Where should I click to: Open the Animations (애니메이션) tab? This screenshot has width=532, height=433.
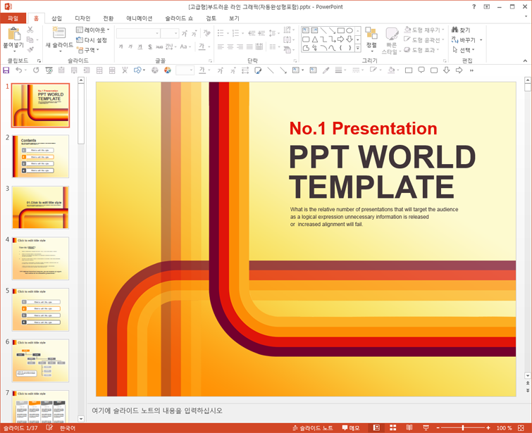pyautogui.click(x=140, y=18)
